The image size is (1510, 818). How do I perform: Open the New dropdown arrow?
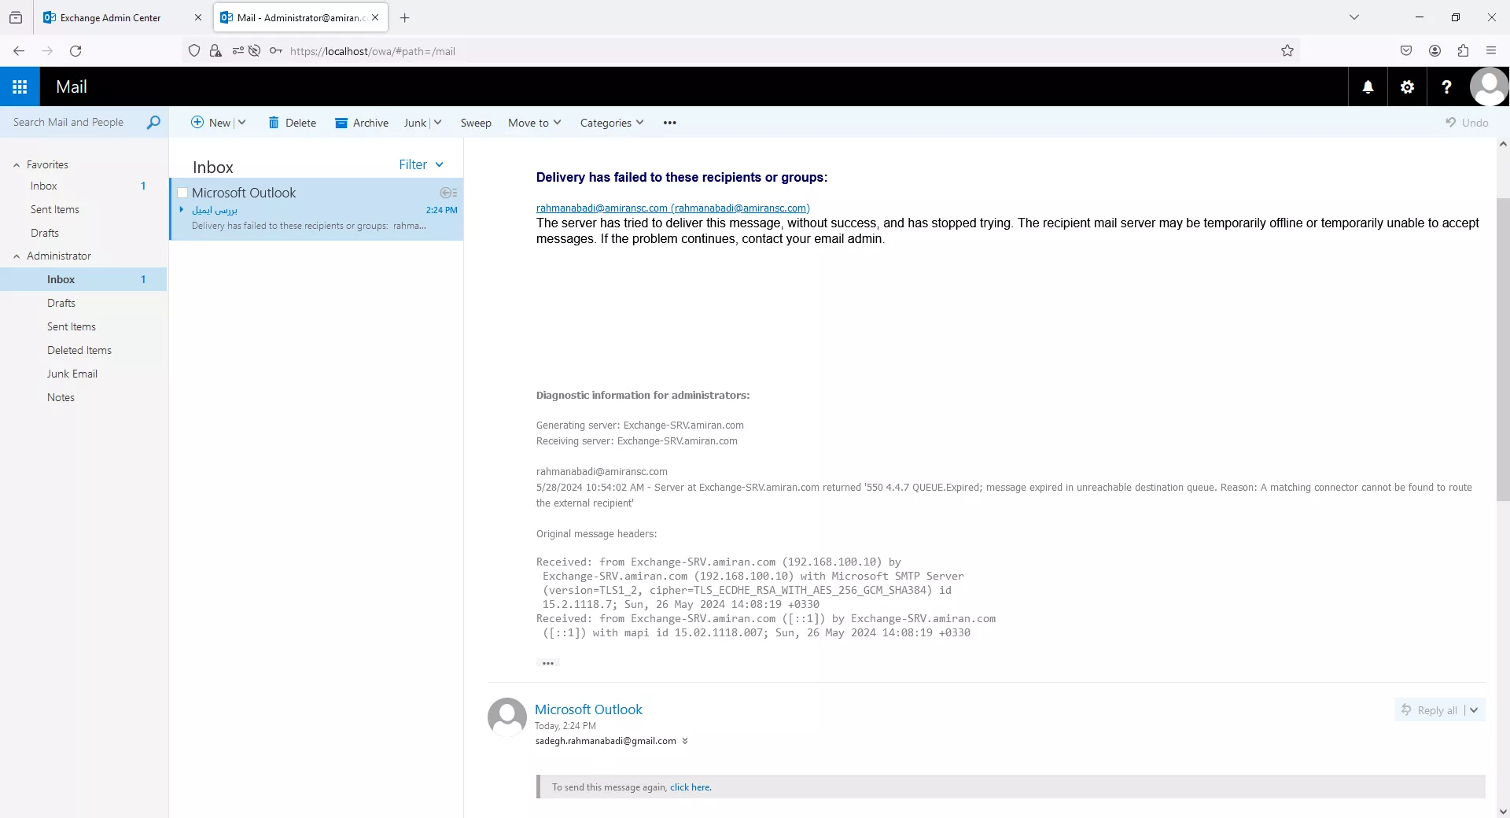pos(241,123)
